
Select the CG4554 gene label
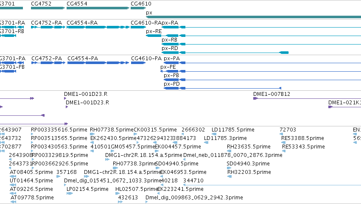coord(77,4)
